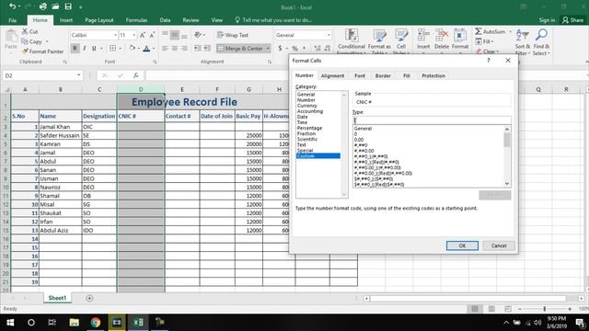This screenshot has width=589, height=331.
Task: Open Cell Styles gallery
Action: click(x=401, y=41)
